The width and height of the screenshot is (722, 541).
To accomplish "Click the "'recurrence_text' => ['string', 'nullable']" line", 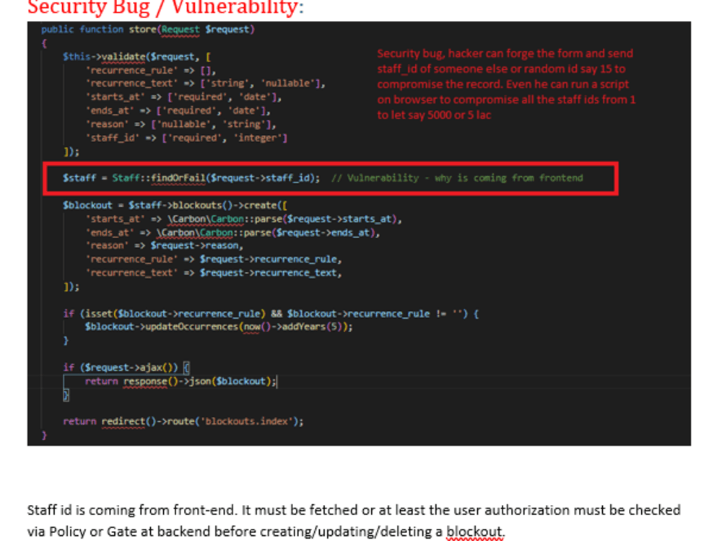I will click(x=205, y=84).
